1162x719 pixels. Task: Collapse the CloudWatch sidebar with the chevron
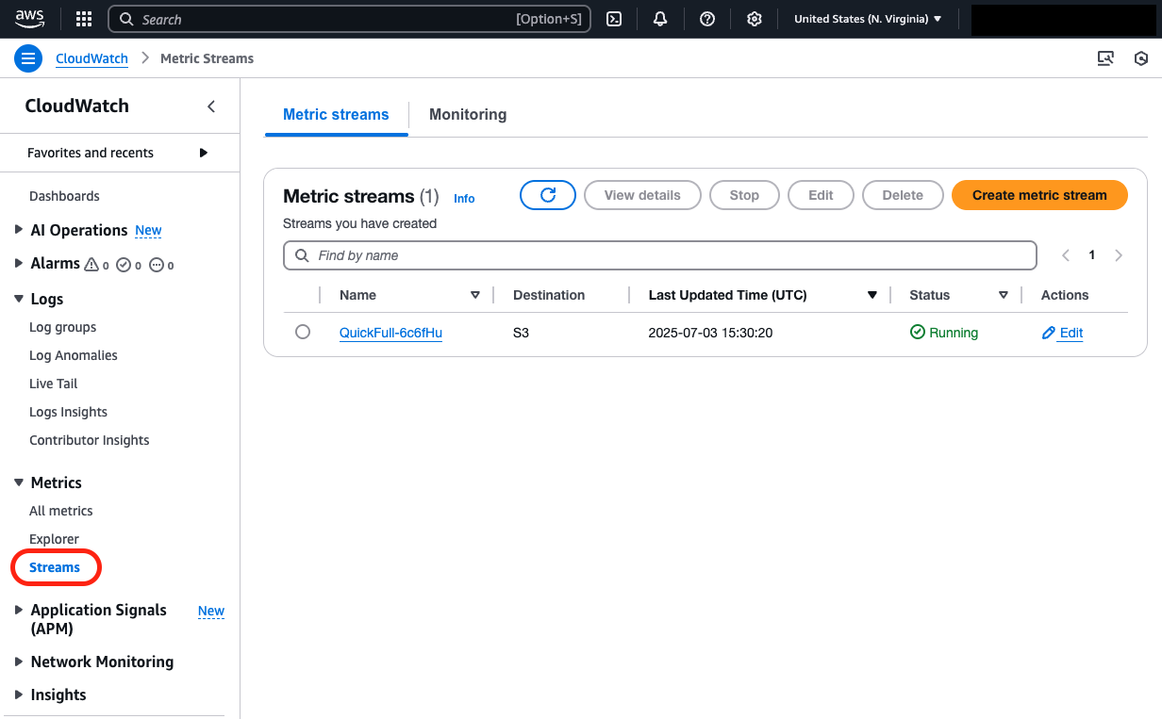click(211, 106)
